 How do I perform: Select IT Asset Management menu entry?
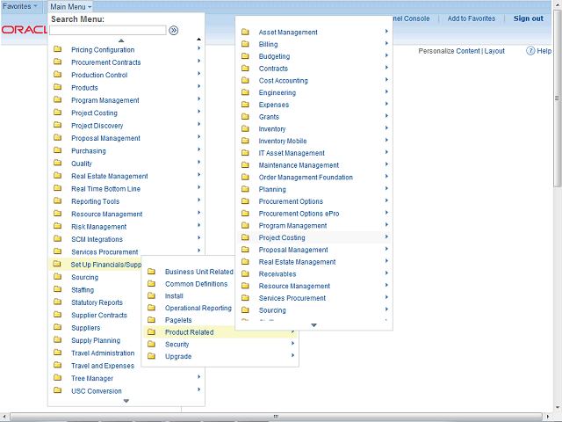pyautogui.click(x=292, y=153)
